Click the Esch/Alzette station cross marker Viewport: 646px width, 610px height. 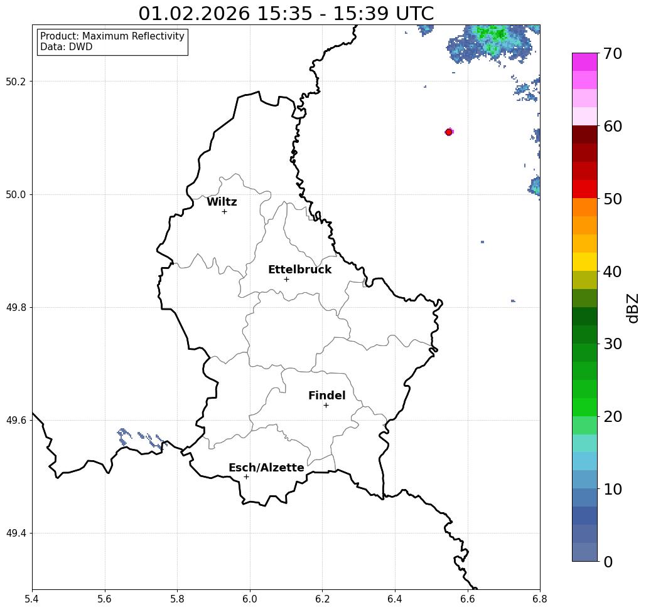pyautogui.click(x=246, y=477)
